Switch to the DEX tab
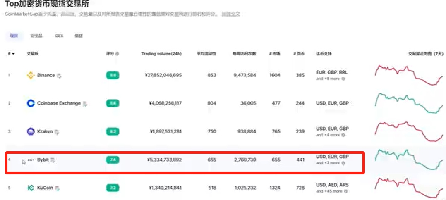This screenshot has height=200, width=446. pyautogui.click(x=59, y=36)
